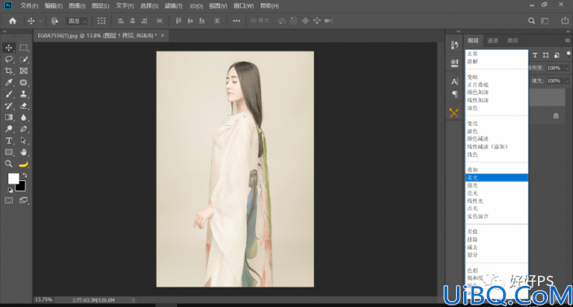Screen dimensions: 573x307
Task: Click the align top edges icon
Action: 178,21
